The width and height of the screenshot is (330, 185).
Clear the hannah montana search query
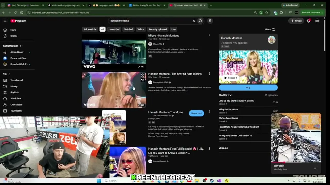194,21
